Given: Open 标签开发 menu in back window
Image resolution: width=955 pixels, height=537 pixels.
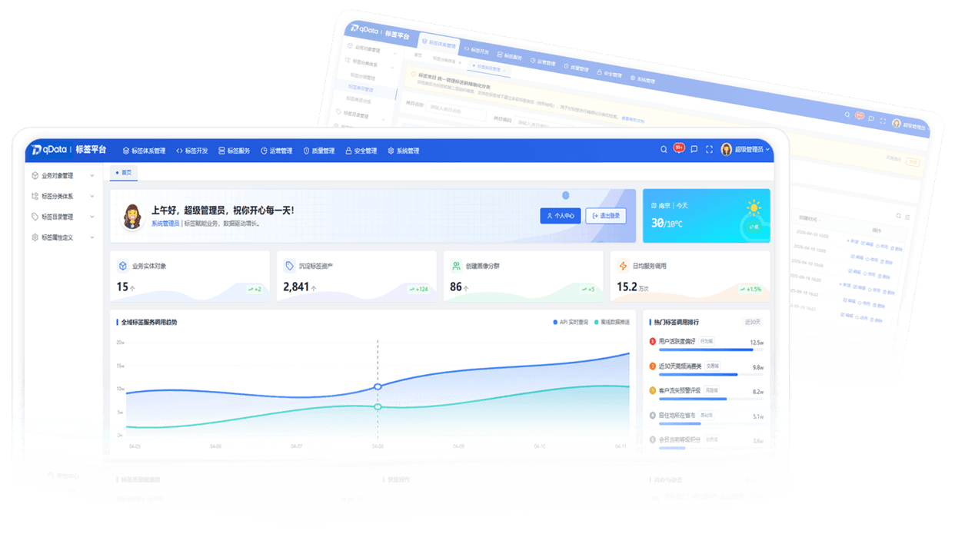Looking at the screenshot, I should (x=477, y=51).
